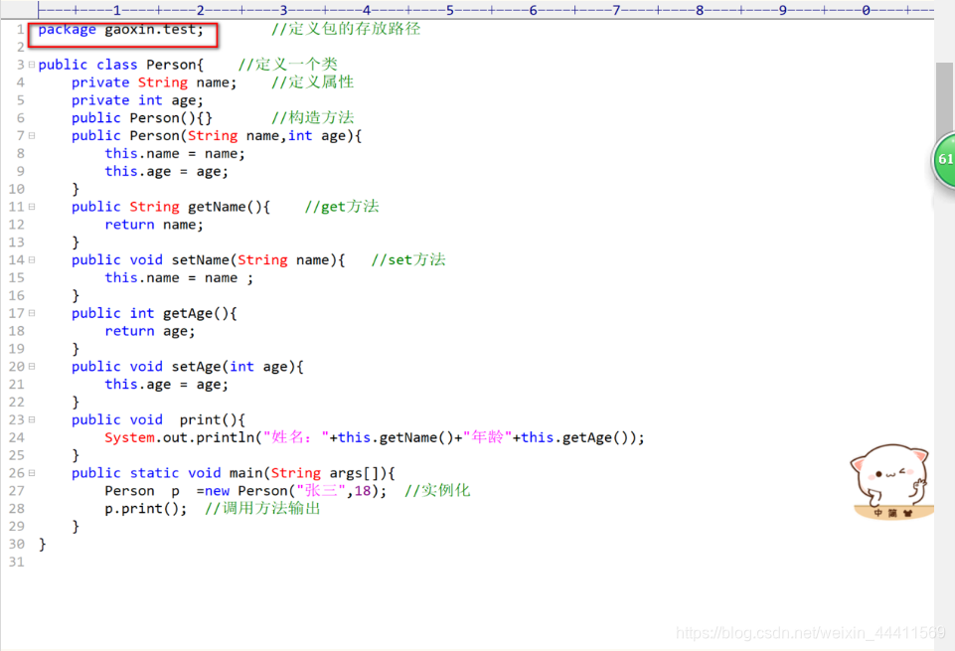Click the string "张三" in line 27
This screenshot has height=651, width=955.
point(321,491)
